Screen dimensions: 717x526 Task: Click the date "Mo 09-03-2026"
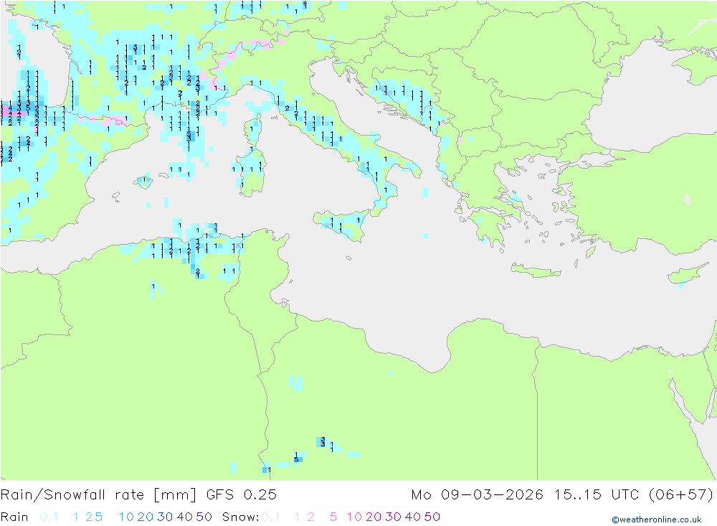tap(478, 495)
